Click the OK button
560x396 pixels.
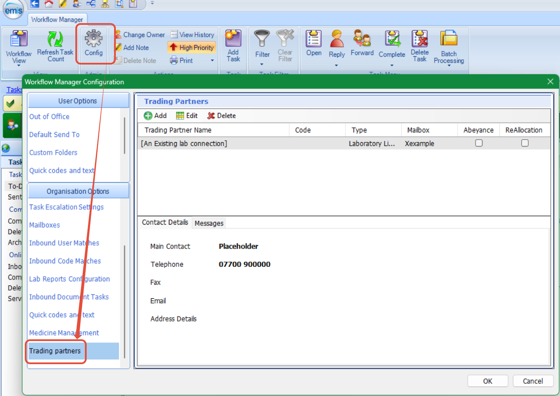point(488,381)
